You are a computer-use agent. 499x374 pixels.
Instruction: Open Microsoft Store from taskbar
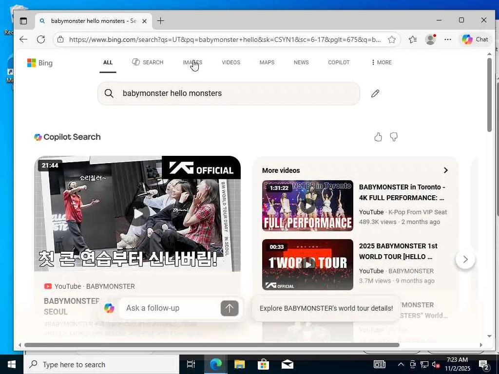[x=263, y=364]
